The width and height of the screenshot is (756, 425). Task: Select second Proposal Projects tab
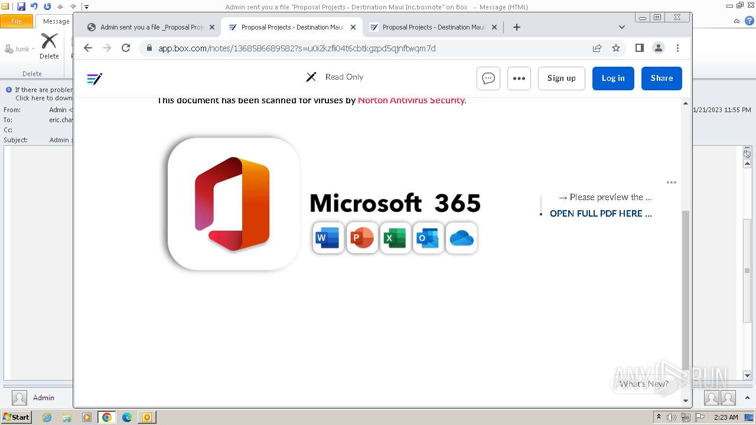tap(292, 27)
